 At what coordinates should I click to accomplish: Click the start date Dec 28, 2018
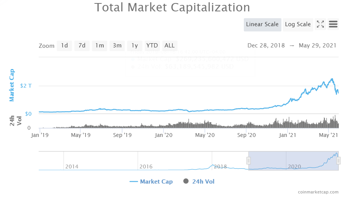pyautogui.click(x=266, y=46)
